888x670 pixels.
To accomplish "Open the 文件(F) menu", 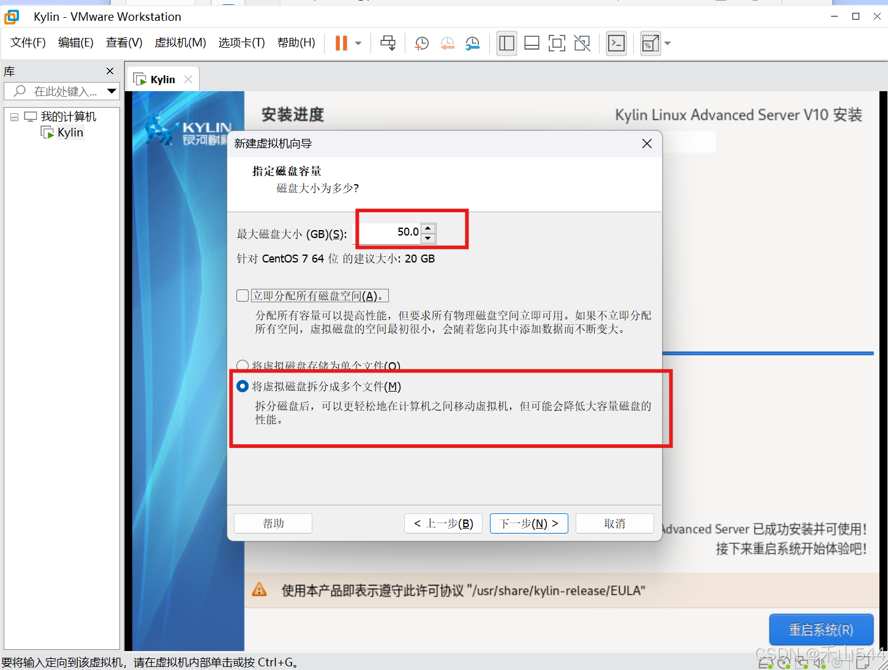I will (28, 42).
